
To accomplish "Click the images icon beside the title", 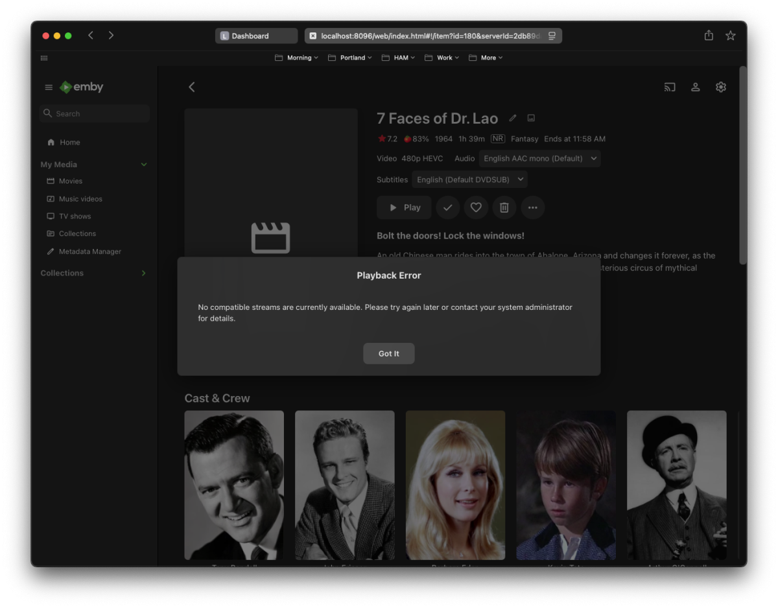I will (x=530, y=118).
